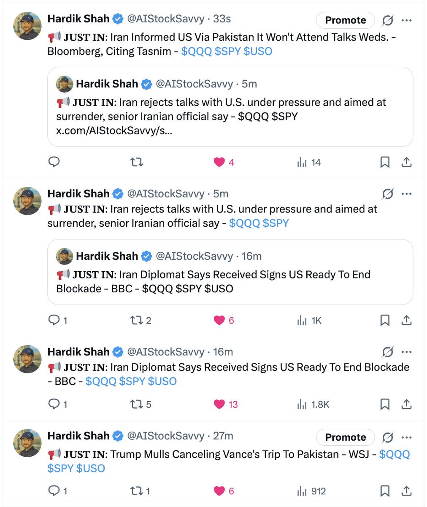The image size is (427, 507).
Task: Open quoted tweet about US Ready To End Blockade
Action: point(230,272)
